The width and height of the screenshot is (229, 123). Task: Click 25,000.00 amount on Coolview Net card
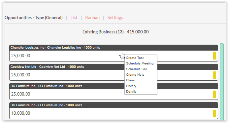20,75
